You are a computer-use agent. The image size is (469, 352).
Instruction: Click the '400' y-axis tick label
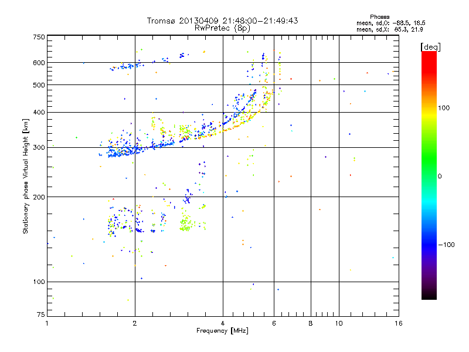39,112
